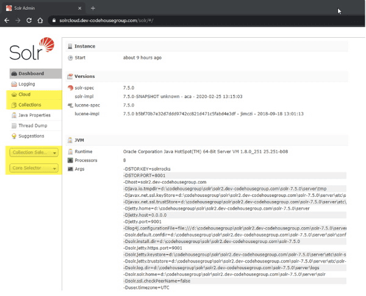Click the -Djava.io.tmpdir argument
The height and width of the screenshot is (296, 366).
(224, 189)
